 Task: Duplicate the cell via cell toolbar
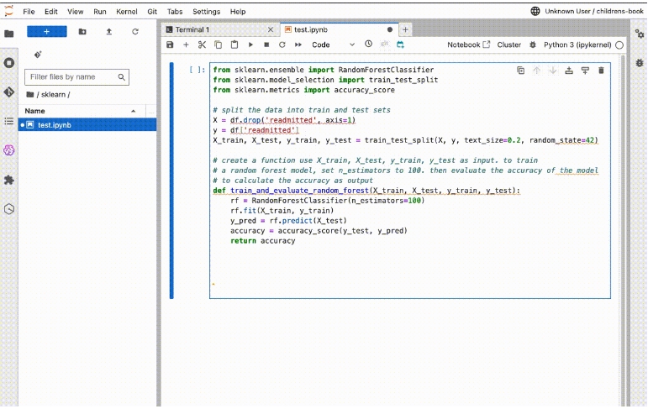521,71
